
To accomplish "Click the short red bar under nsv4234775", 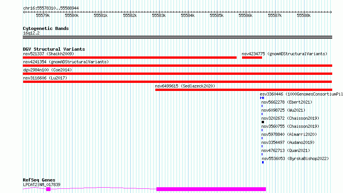I will (252, 58).
